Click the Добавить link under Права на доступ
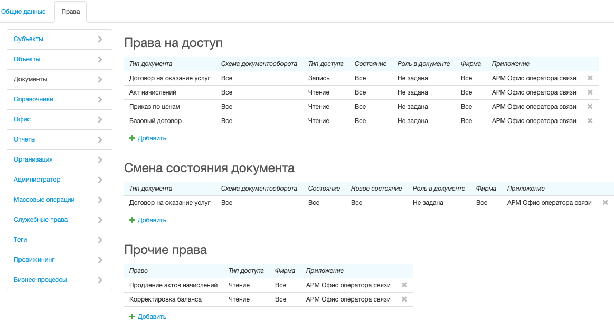The width and height of the screenshot is (614, 320). 152,138
